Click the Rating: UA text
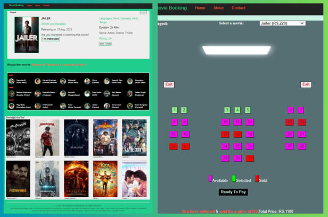The image size is (328, 217). click(x=105, y=38)
